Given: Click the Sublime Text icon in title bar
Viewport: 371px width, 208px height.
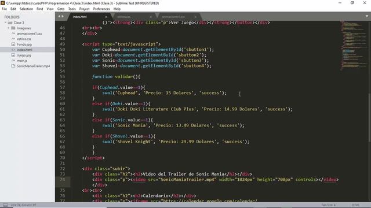Looking at the screenshot, I should click(x=3, y=3).
